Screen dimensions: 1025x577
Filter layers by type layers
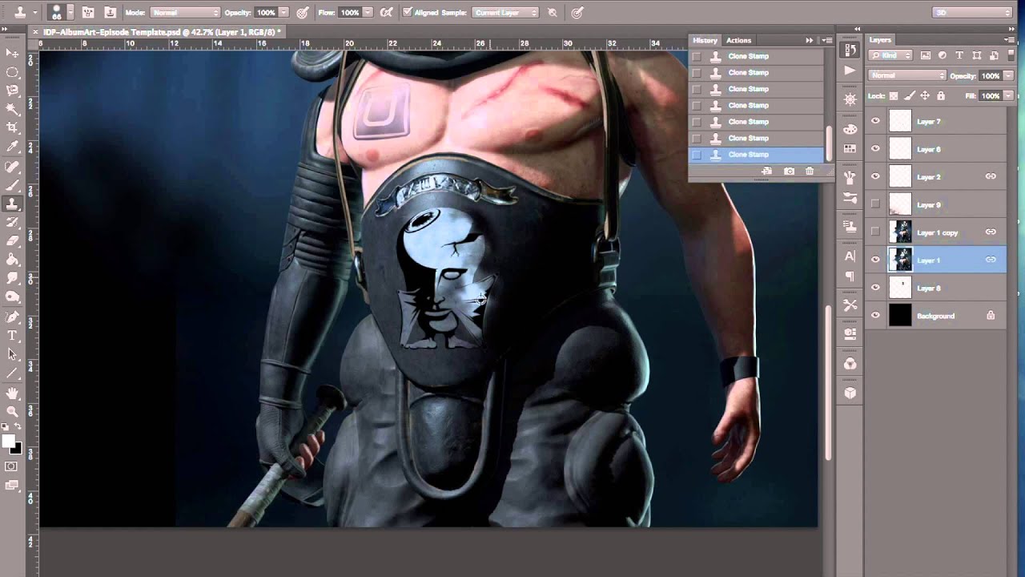[959, 55]
